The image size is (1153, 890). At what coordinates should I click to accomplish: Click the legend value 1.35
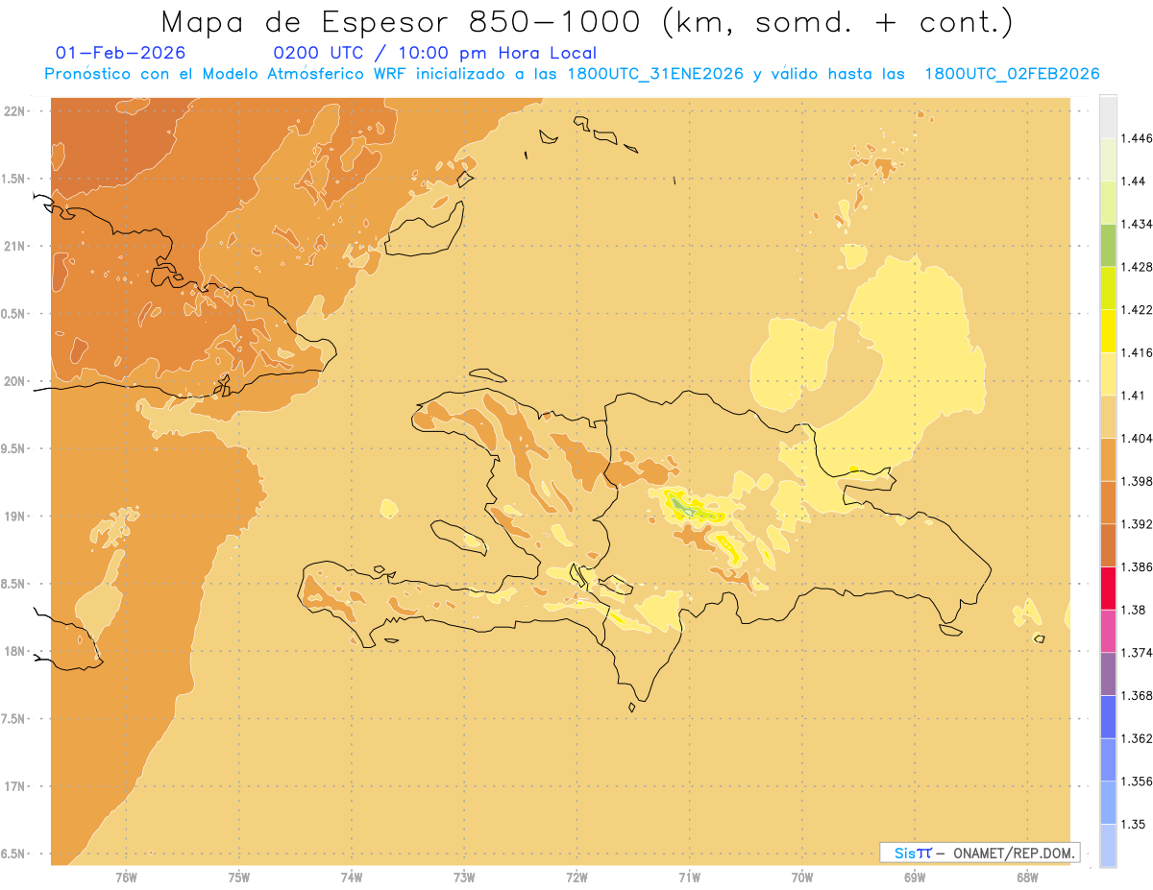tap(1132, 824)
